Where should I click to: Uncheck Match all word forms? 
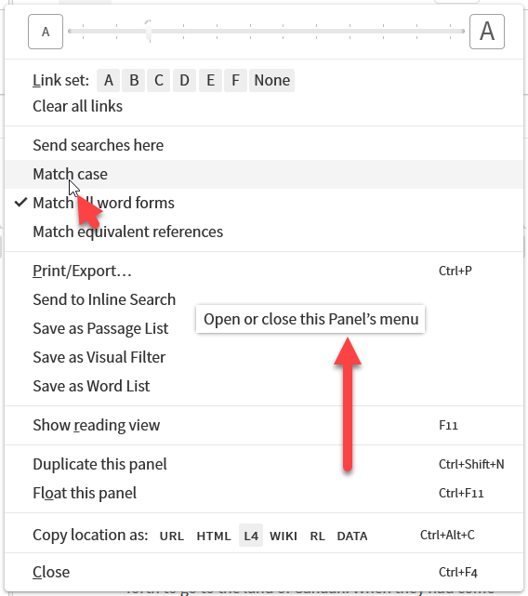264,203
